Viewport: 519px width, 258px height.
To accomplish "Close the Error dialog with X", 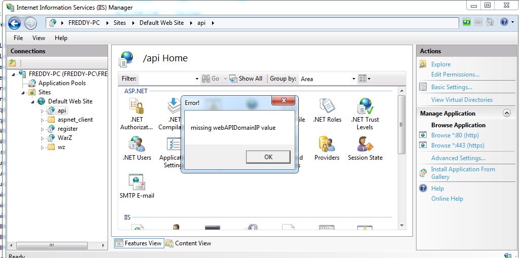I will pyautogui.click(x=283, y=100).
